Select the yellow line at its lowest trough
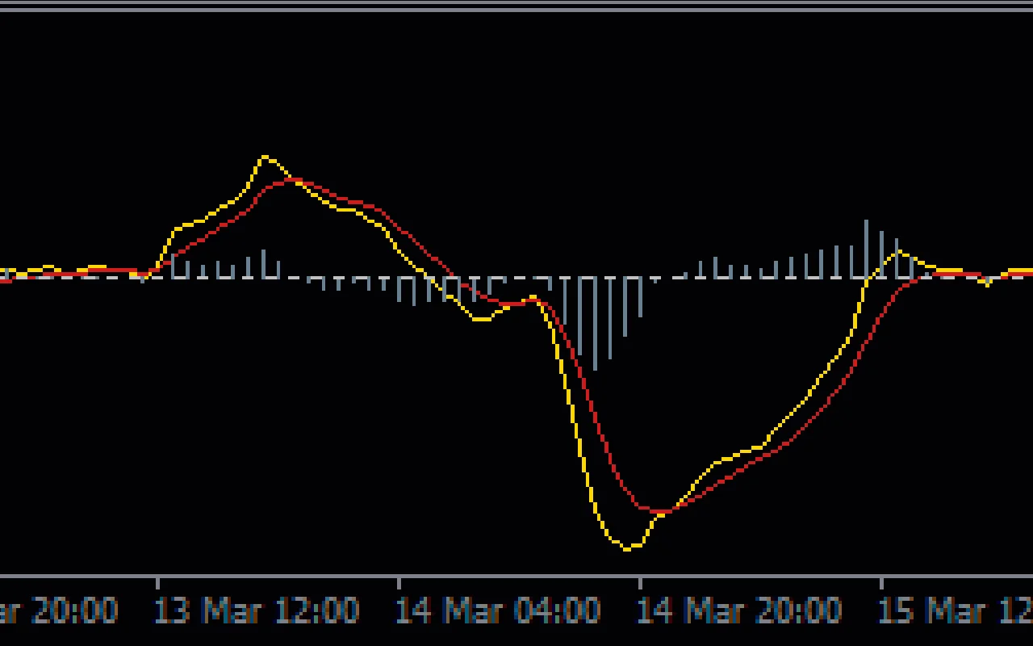The width and height of the screenshot is (1033, 646). 628,548
